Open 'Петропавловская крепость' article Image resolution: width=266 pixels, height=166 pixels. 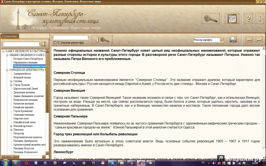[x=28, y=137]
